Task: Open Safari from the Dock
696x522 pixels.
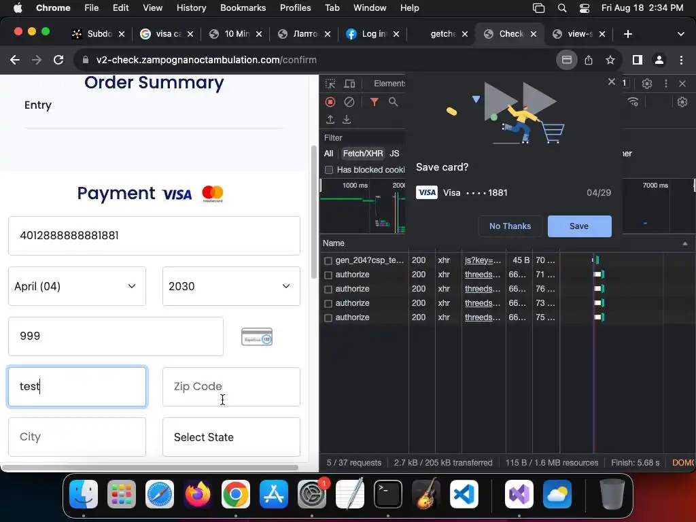Action: pos(160,494)
